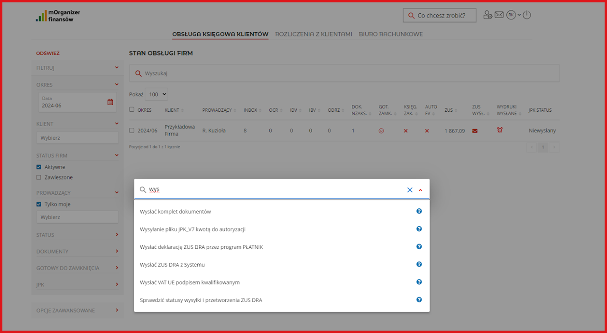This screenshot has height=333, width=607.
Task: Click page 1 pagination button
Action: coord(543,147)
